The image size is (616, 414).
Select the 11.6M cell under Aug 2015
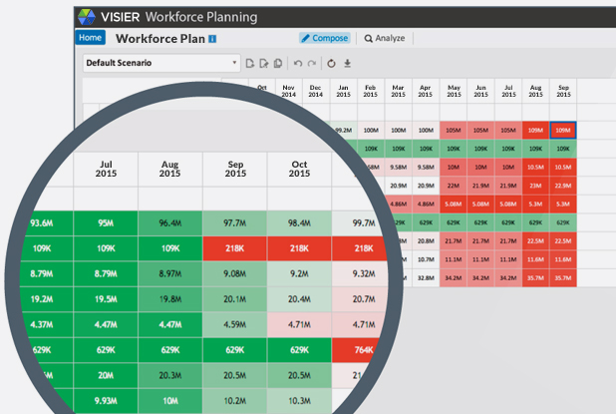click(535, 259)
